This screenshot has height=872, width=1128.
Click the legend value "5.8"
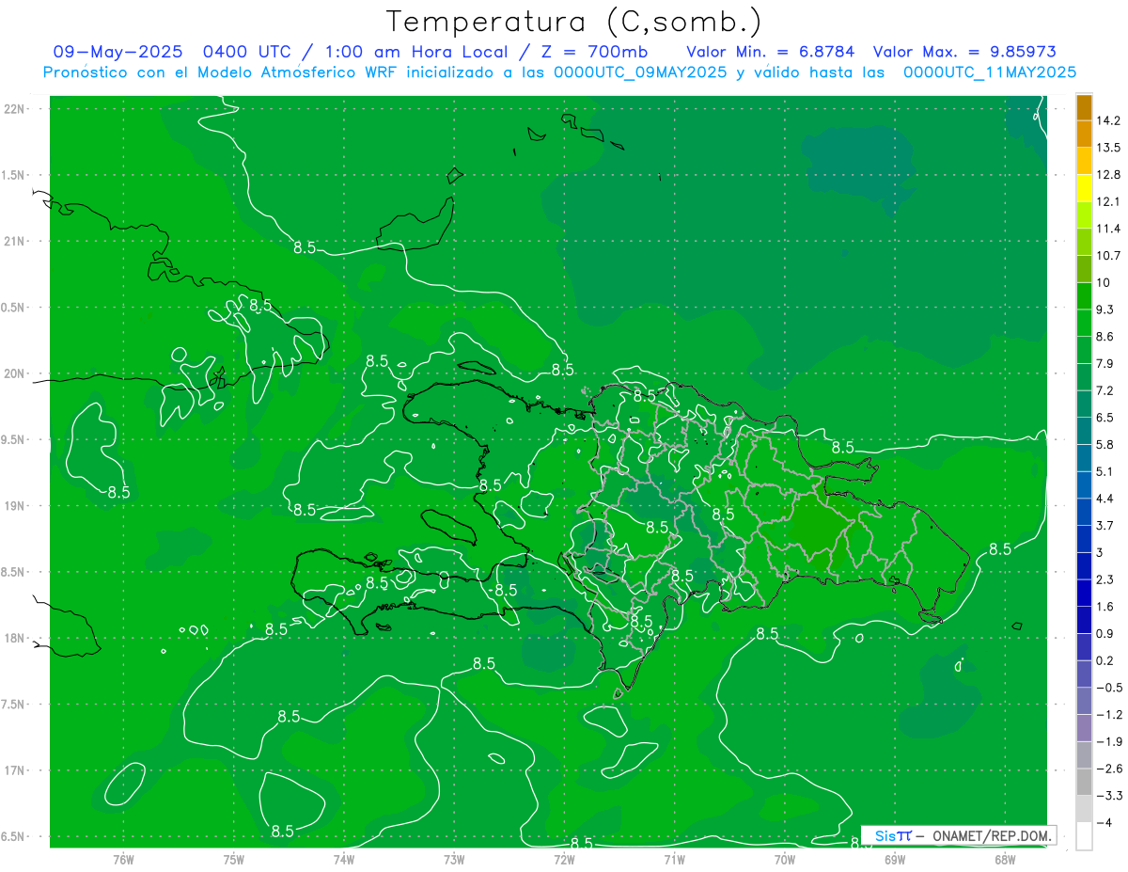[1105, 445]
